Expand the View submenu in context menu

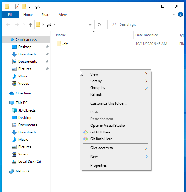coord(115,74)
